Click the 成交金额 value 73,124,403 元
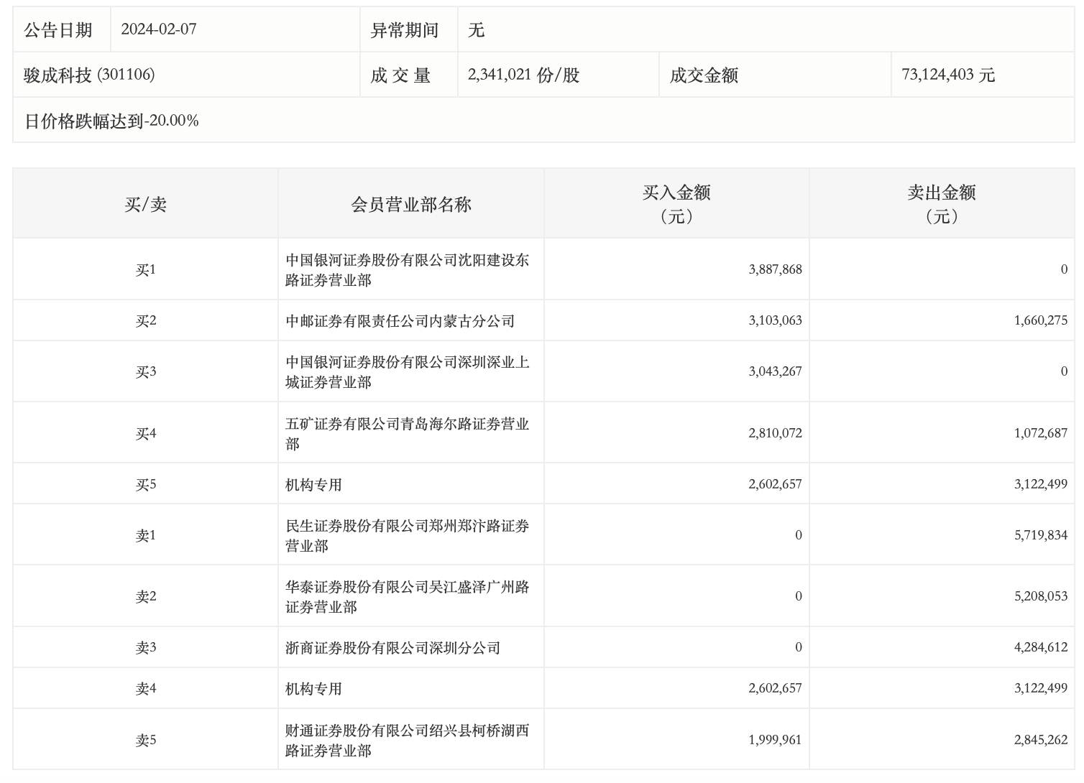The height and width of the screenshot is (783, 1084). point(947,75)
